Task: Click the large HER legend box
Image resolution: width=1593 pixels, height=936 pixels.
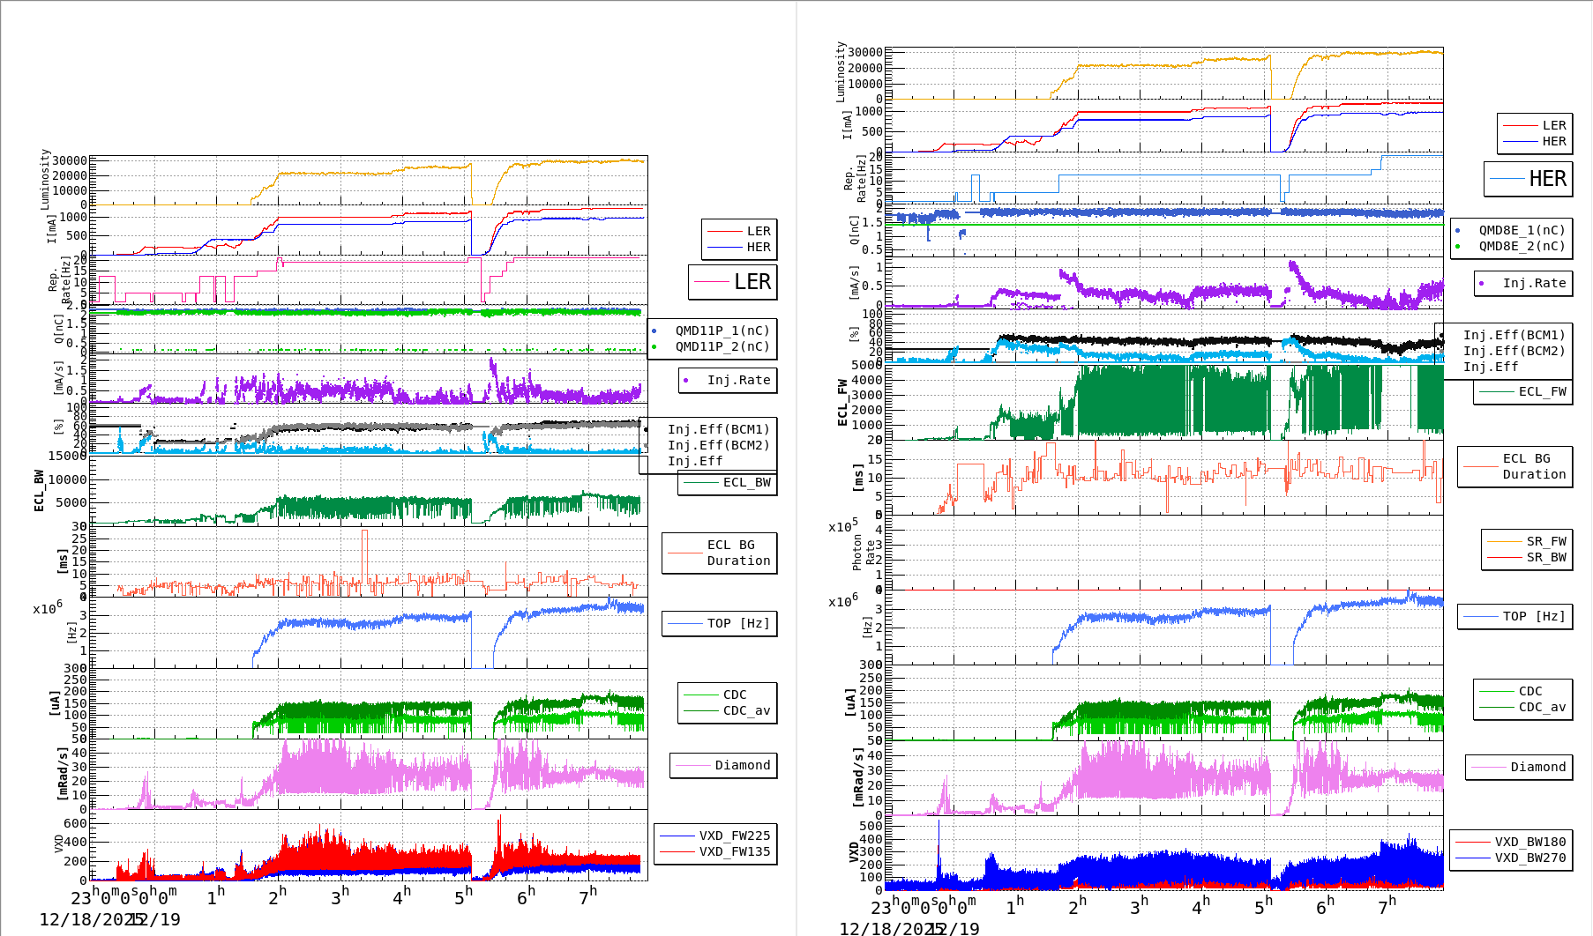Action: [1528, 179]
